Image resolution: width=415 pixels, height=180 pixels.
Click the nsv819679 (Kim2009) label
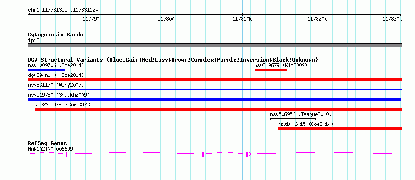point(281,65)
